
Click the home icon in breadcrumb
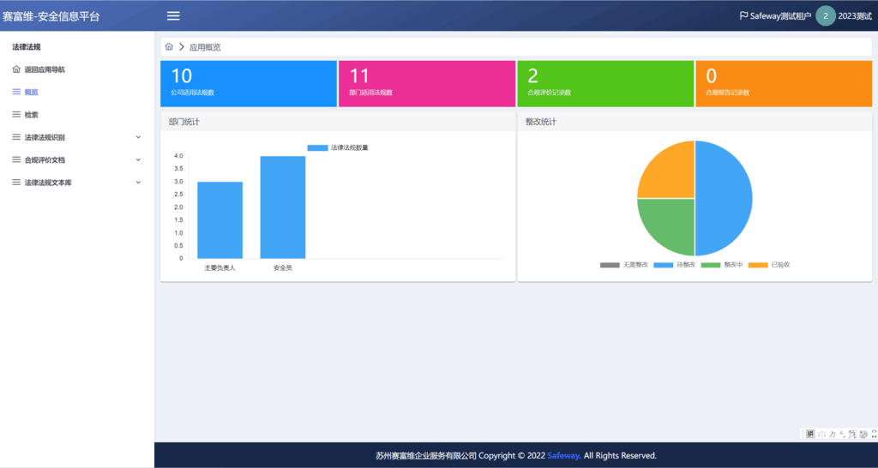click(x=169, y=46)
